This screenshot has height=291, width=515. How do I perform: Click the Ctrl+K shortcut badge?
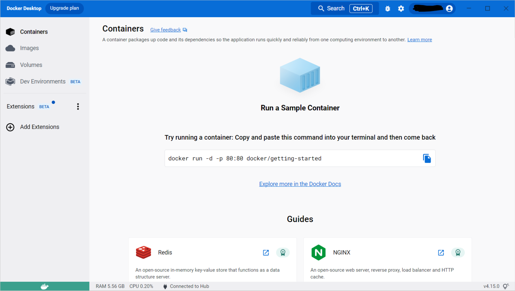(x=361, y=9)
